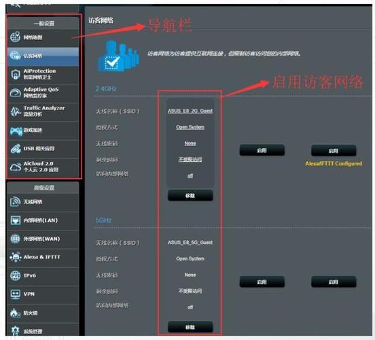The width and height of the screenshot is (375, 340).
Task: Click the 游戏加速 gamepad icon
Action: (16, 131)
